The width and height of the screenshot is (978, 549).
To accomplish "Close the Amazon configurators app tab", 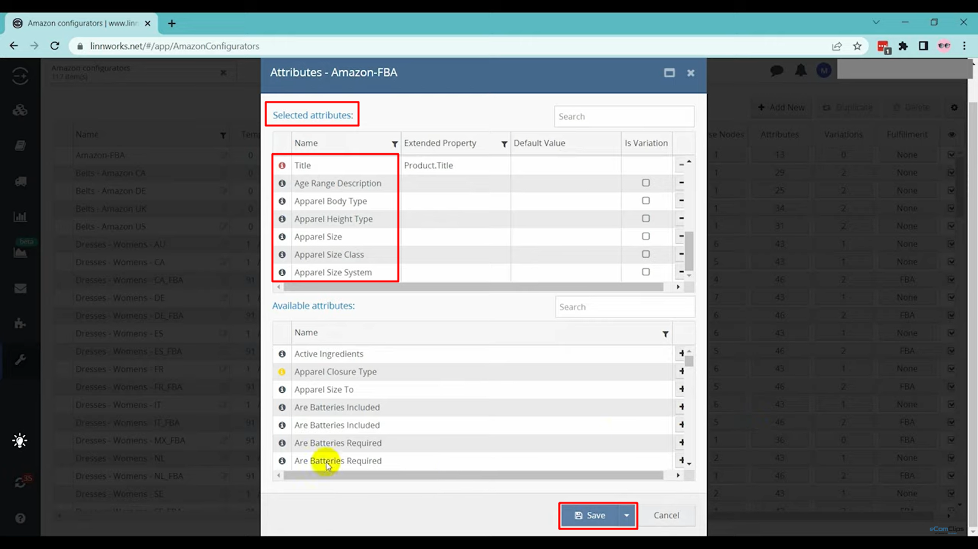I will (223, 72).
